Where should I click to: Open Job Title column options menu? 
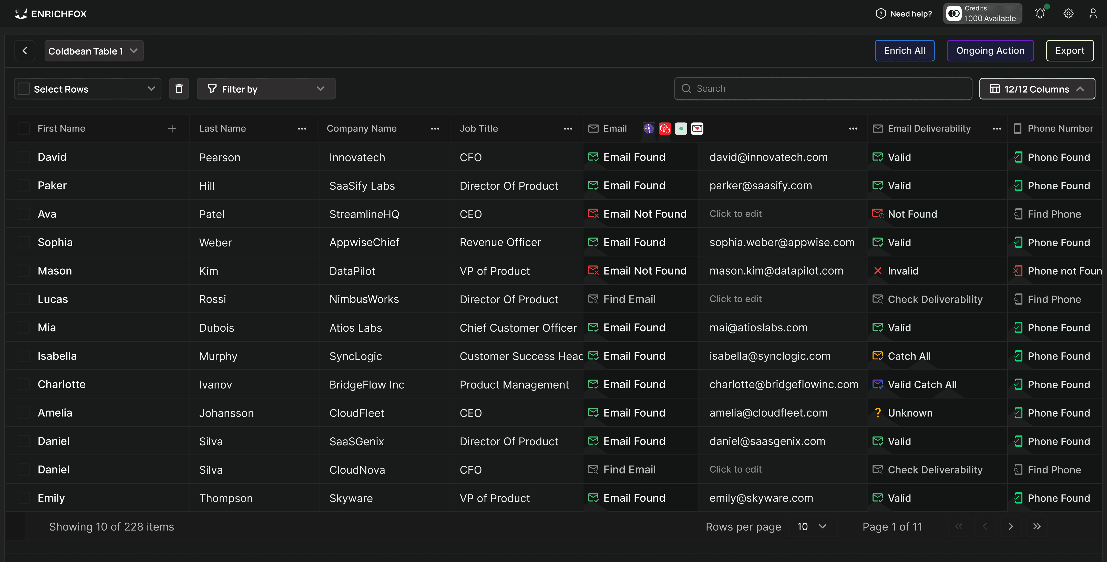[568, 128]
